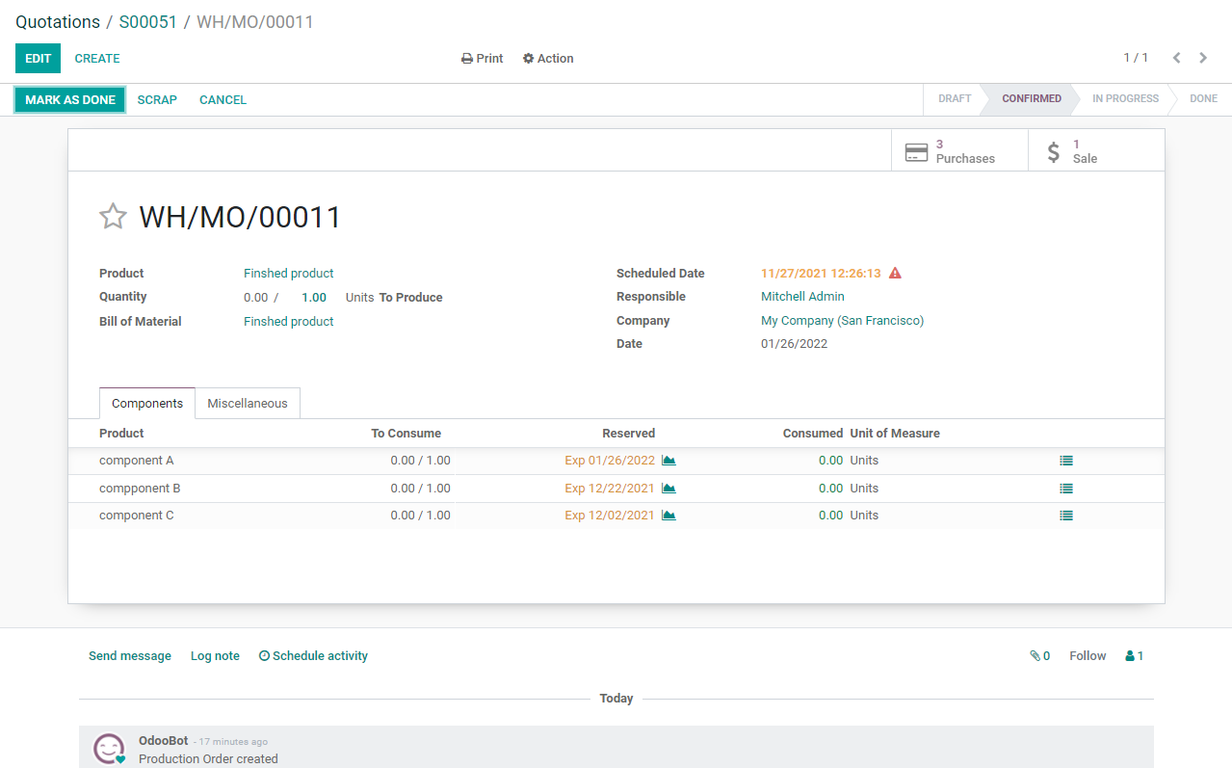Viewport: 1232px width, 768px height.
Task: Click the SCRAP button
Action: (x=157, y=100)
